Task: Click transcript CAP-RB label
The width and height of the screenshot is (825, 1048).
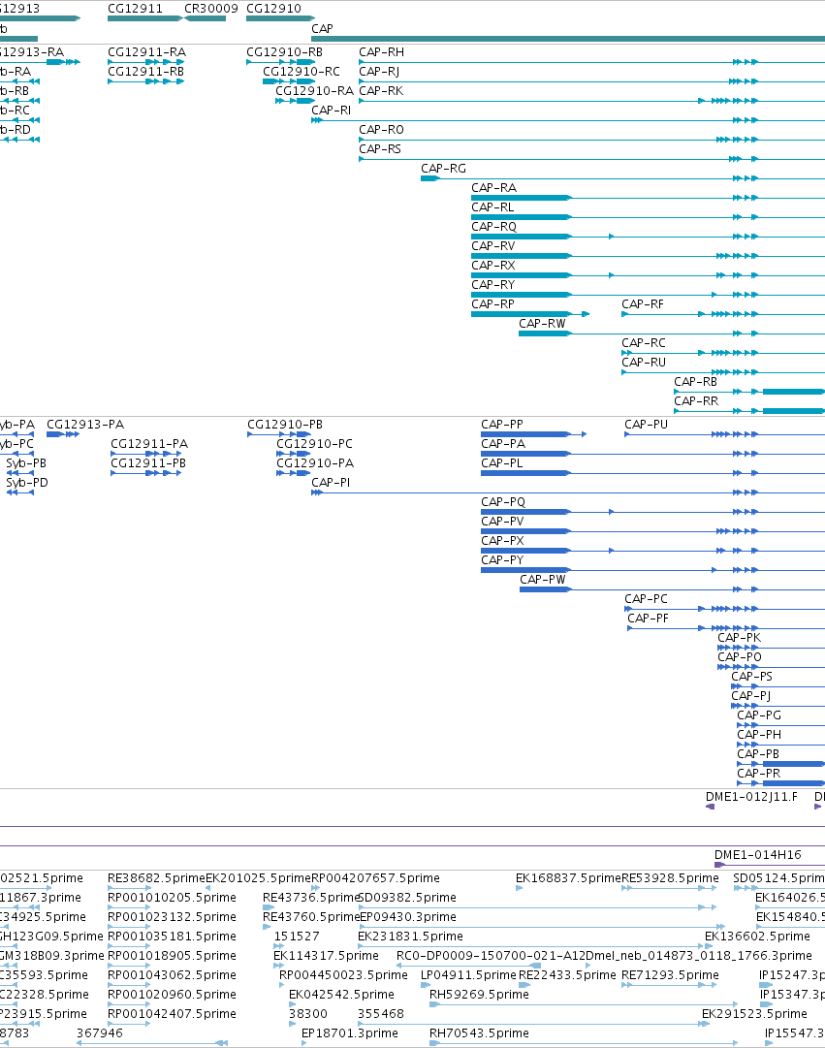Action: pyautogui.click(x=695, y=382)
